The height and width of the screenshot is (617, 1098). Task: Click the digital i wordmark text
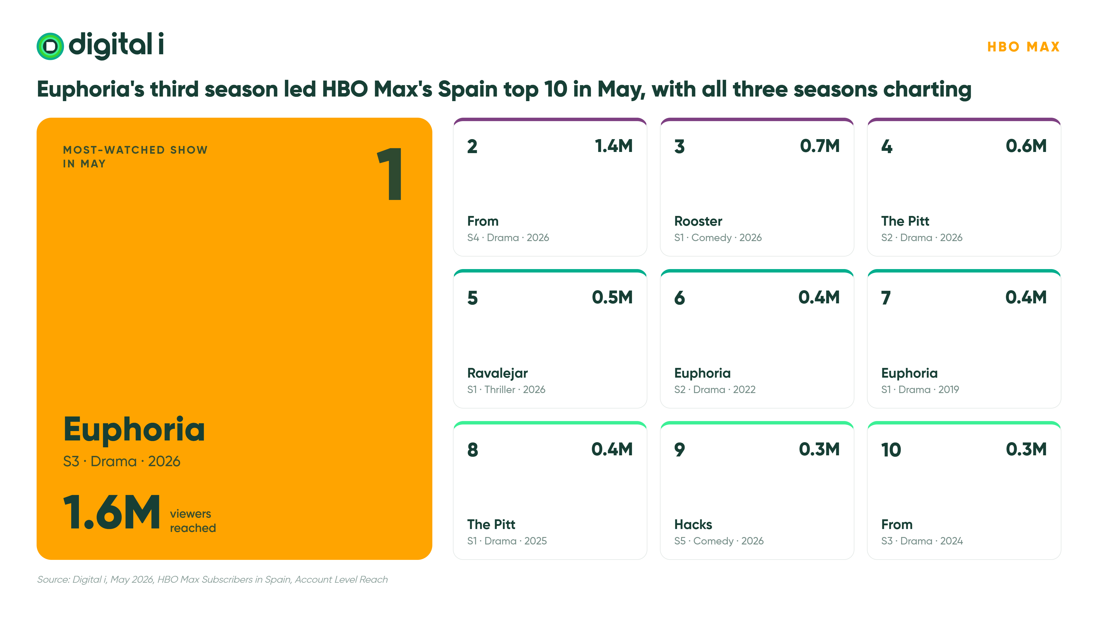pyautogui.click(x=116, y=45)
